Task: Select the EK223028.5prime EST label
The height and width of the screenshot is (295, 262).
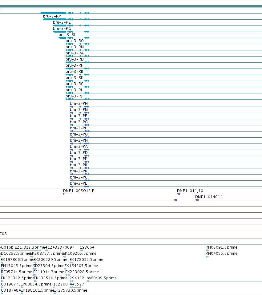Action: (82, 272)
